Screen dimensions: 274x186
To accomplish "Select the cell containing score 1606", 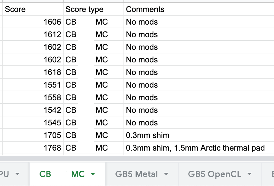I will 33,22.
